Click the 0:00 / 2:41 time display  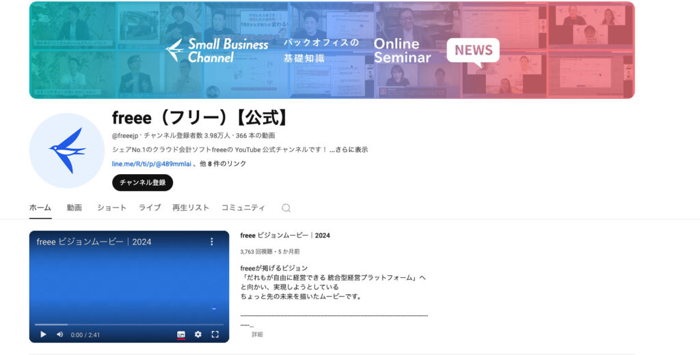tap(85, 335)
